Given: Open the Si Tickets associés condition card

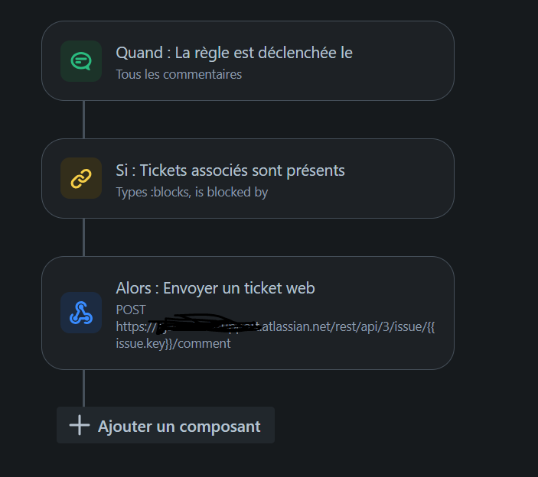Looking at the screenshot, I should pyautogui.click(x=248, y=178).
